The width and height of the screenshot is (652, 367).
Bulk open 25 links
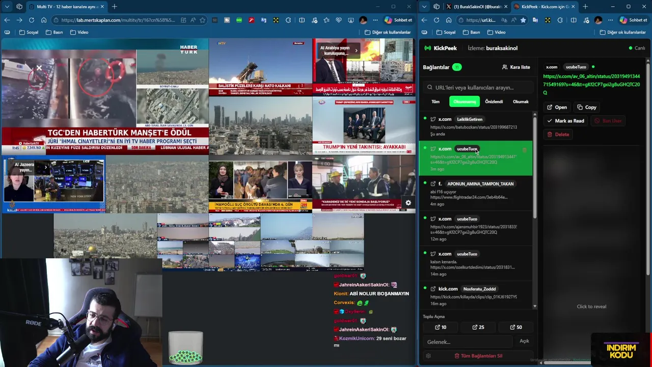click(x=478, y=327)
